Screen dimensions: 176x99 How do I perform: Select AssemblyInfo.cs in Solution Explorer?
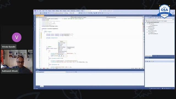coord(154,25)
